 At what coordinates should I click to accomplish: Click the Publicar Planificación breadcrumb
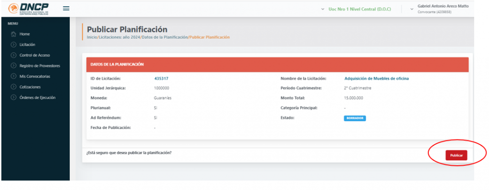[x=210, y=37]
